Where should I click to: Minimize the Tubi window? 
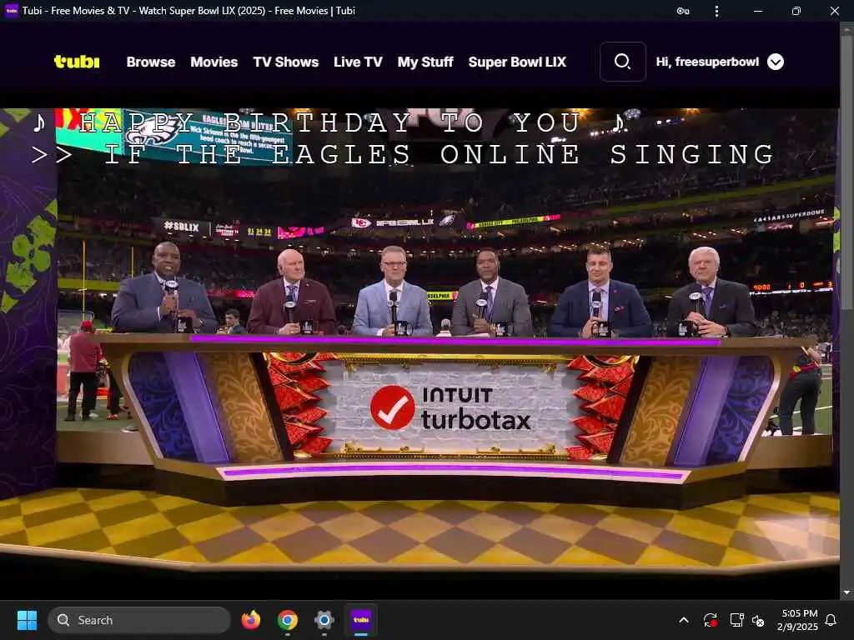pos(758,11)
